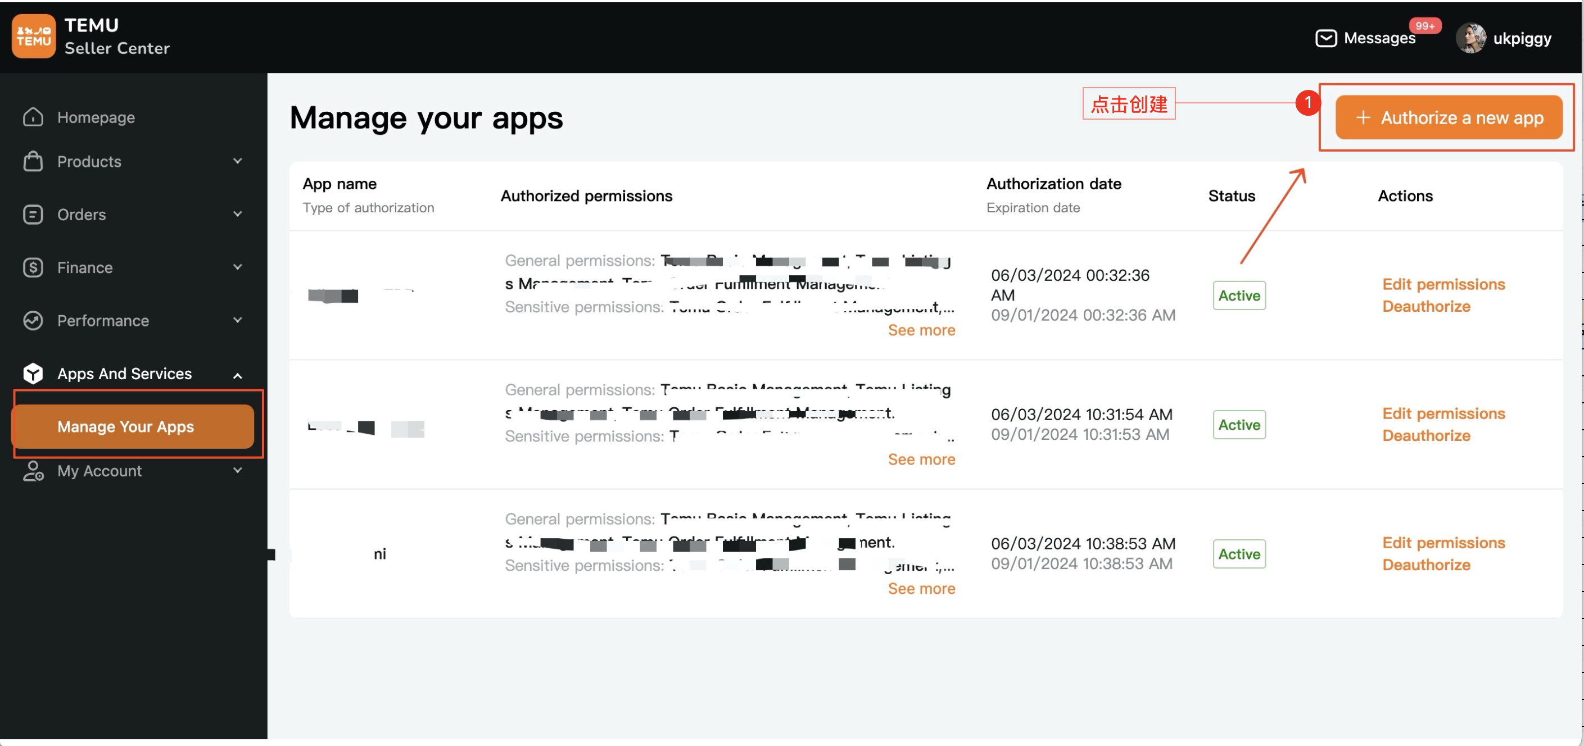
Task: Open the Messages inbox icon
Action: tap(1325, 37)
